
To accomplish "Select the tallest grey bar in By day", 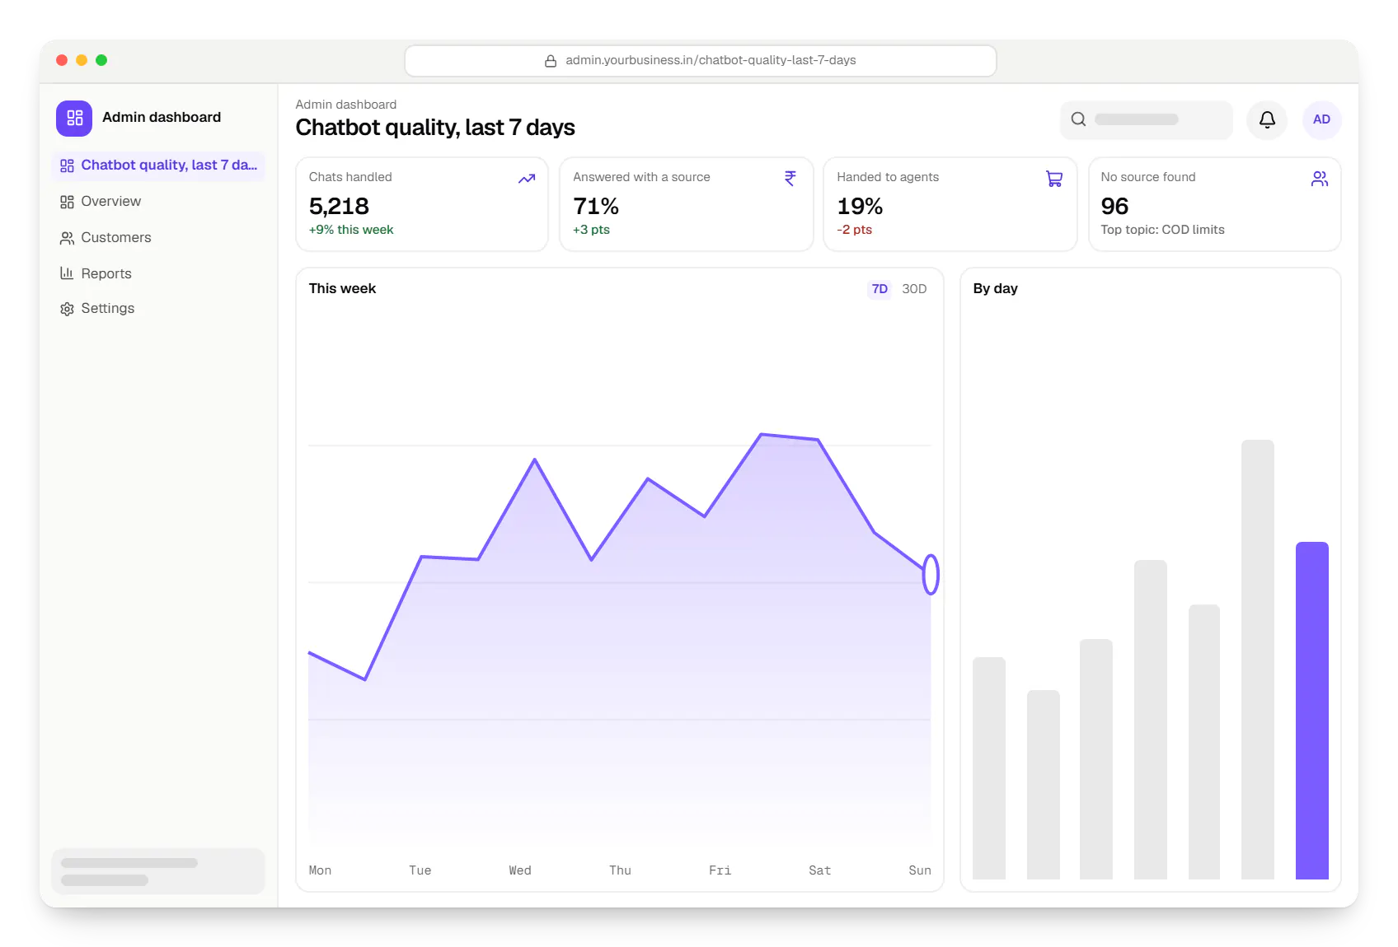I will pos(1257,660).
